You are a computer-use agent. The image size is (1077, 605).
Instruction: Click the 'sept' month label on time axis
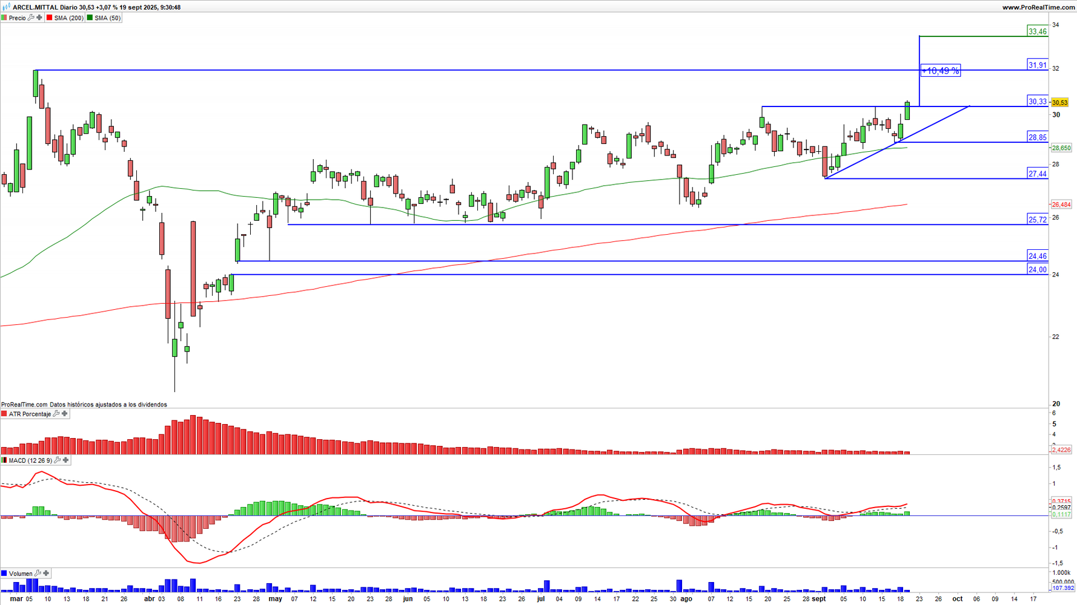click(818, 599)
